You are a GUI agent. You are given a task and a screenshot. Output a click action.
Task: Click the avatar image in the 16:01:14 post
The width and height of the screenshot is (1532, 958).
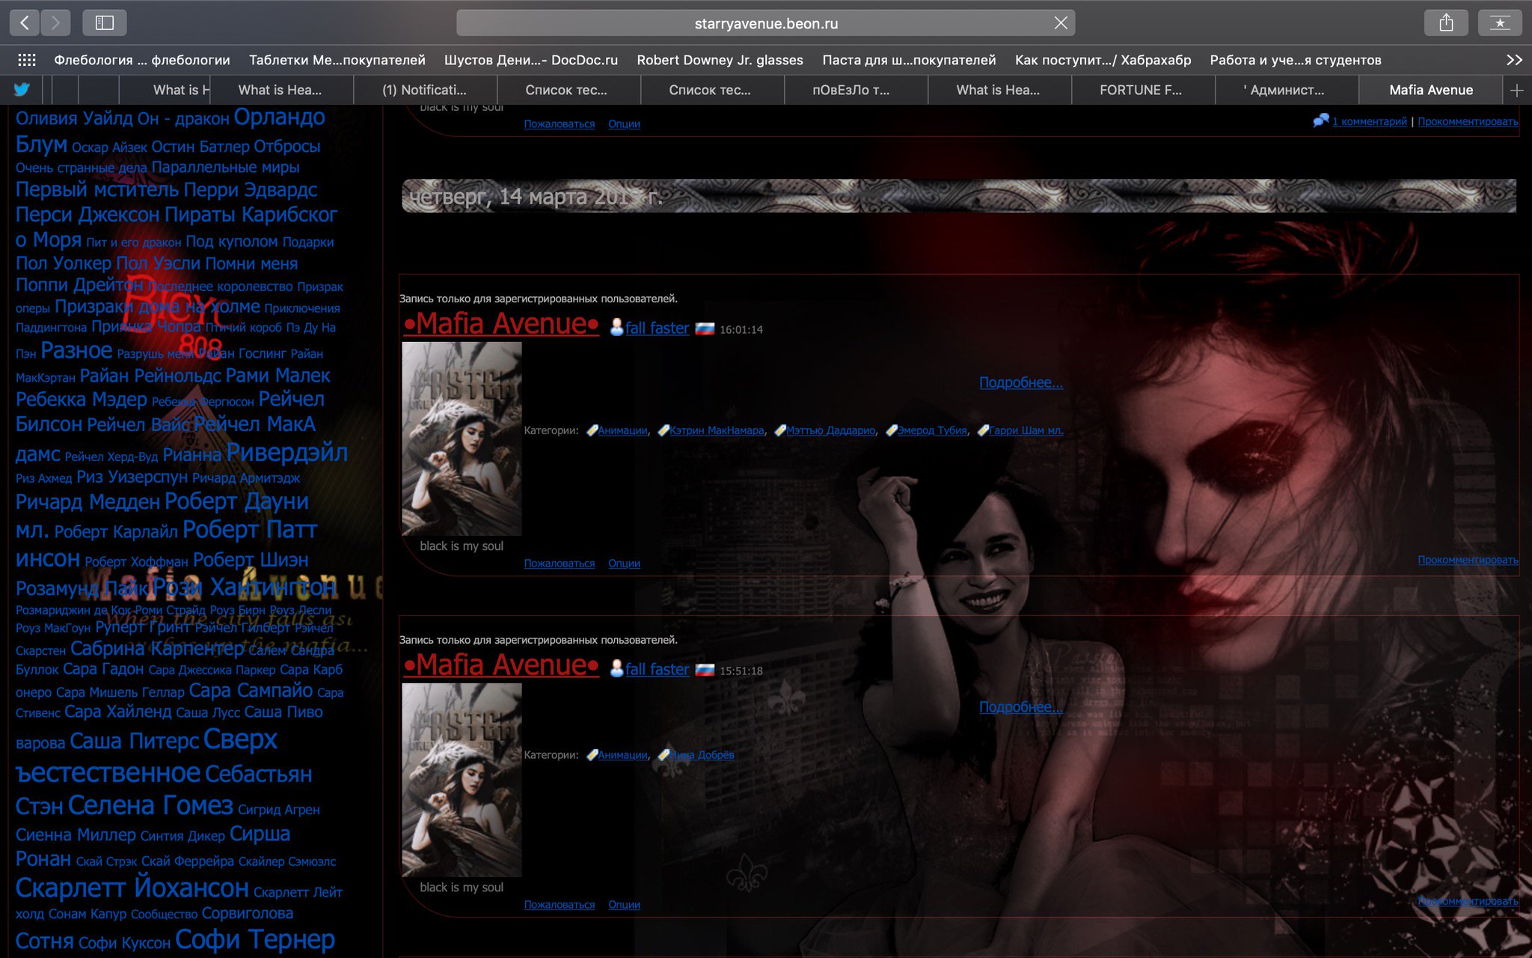pos(462,439)
